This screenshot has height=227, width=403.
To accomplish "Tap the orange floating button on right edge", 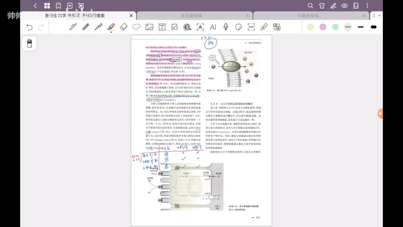I will tap(380, 113).
